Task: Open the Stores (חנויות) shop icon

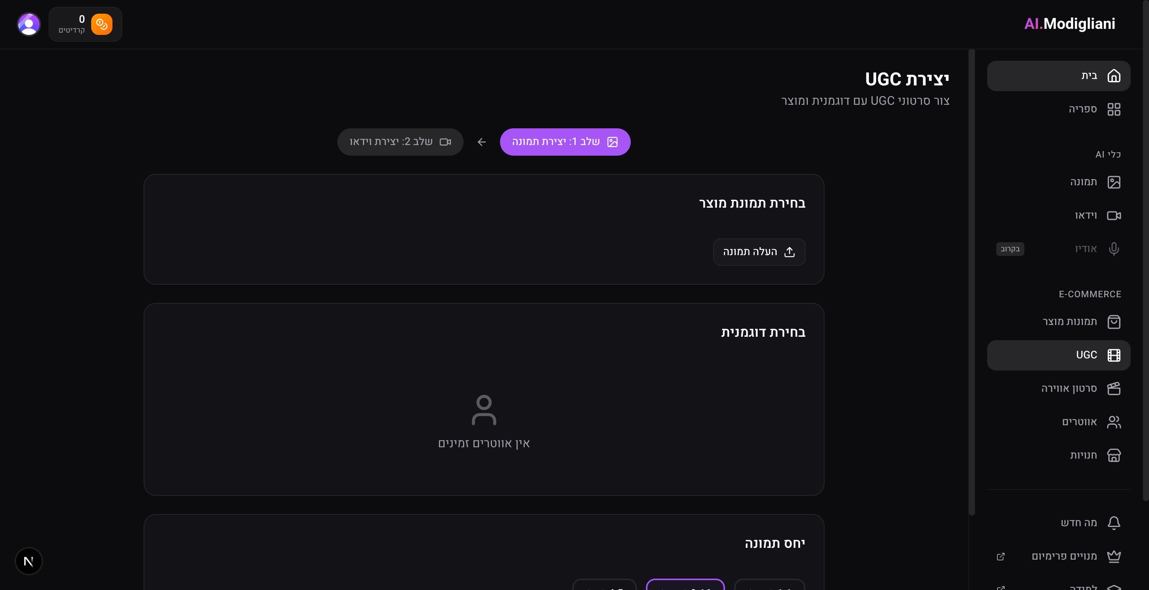Action: point(1113,456)
